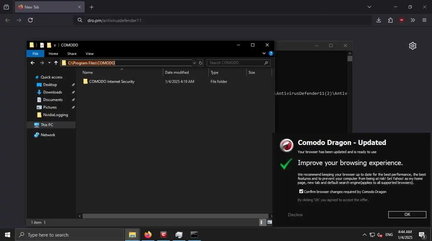Open Downloads in navigation pane

[52, 92]
